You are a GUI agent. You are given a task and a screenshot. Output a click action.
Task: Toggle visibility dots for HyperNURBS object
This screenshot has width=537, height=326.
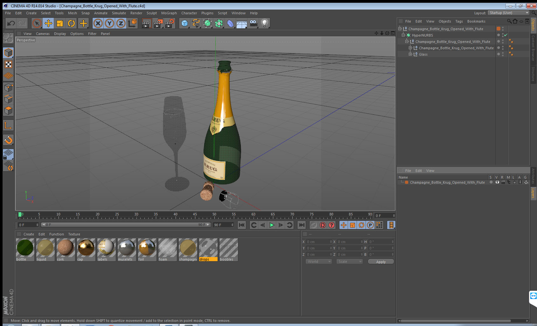pyautogui.click(x=503, y=35)
